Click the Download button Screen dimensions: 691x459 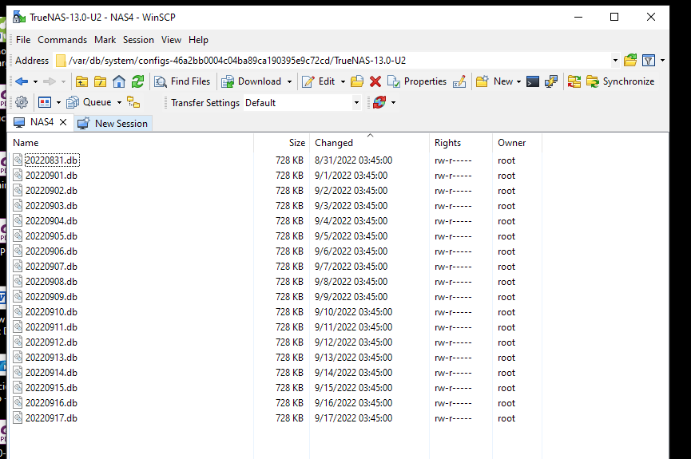coord(251,81)
